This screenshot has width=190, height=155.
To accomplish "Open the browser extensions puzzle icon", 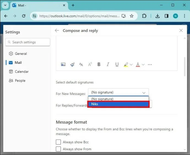I will tap(144, 16).
